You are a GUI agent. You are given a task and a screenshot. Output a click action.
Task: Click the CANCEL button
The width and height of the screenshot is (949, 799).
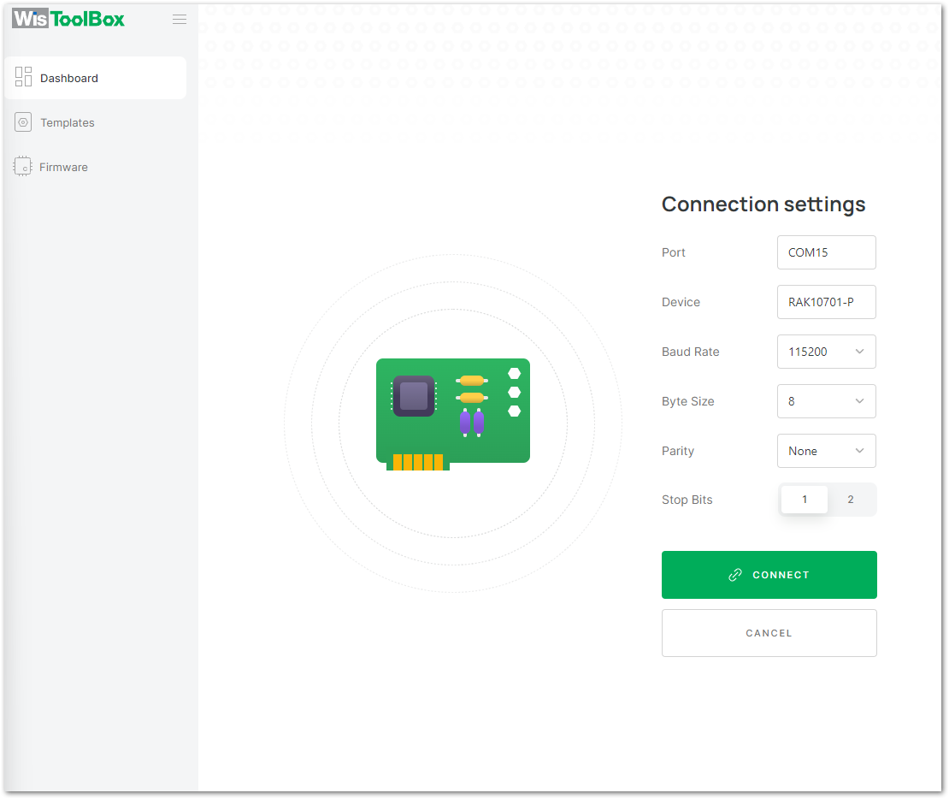pyautogui.click(x=769, y=633)
